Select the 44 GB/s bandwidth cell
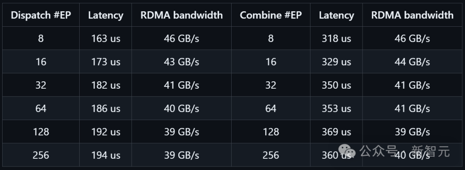Image resolution: width=465 pixels, height=170 pixels. [412, 62]
